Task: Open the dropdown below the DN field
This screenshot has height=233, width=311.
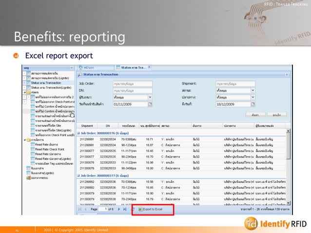Action: 150,97
